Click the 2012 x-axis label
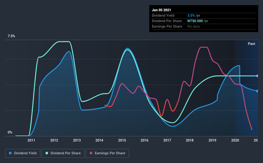 [x=54, y=140]
